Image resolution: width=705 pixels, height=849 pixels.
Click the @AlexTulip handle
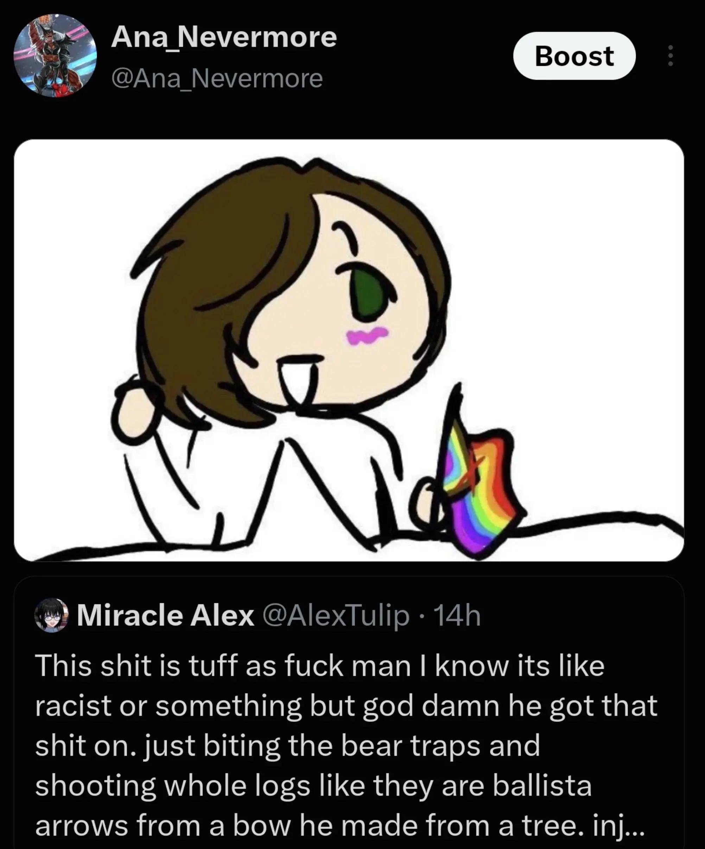tap(336, 616)
